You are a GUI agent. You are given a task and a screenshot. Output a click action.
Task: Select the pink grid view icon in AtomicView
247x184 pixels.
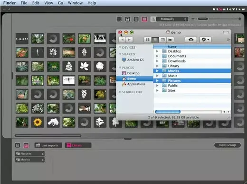click(144, 19)
